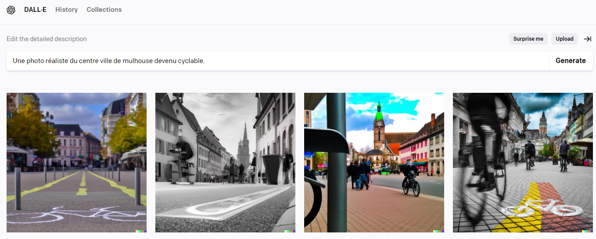
Task: Focus the prompt description text field
Action: [x=277, y=61]
